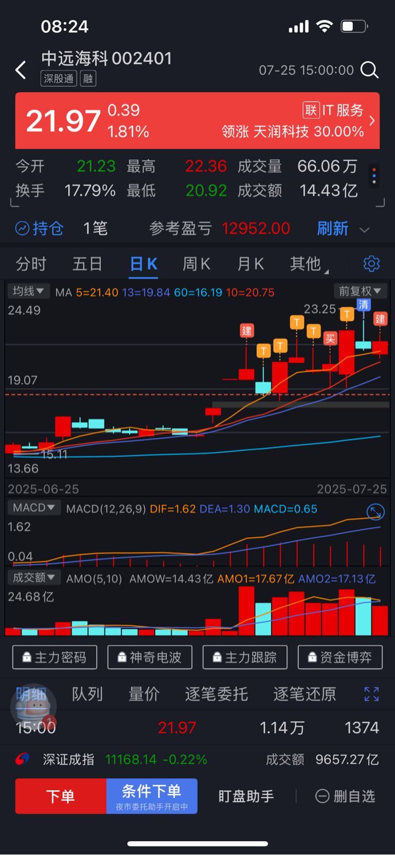Switch to the 分时 tab
Screen dimensions: 395x855
pyautogui.click(x=31, y=264)
